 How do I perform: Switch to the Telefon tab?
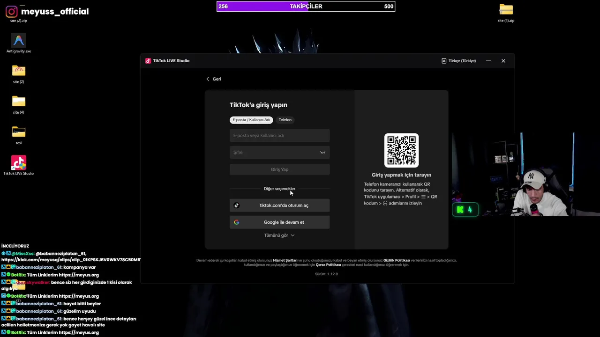click(285, 120)
